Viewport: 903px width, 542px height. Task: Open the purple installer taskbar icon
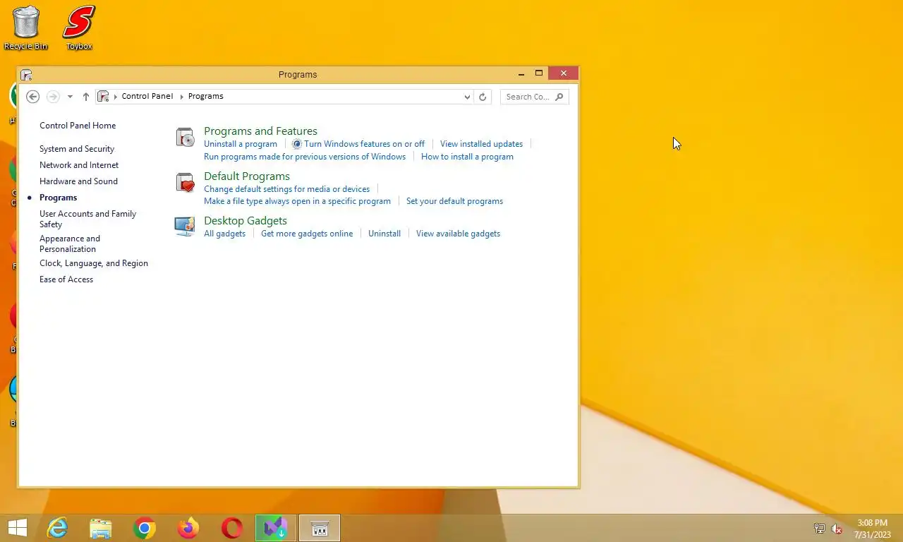276,528
